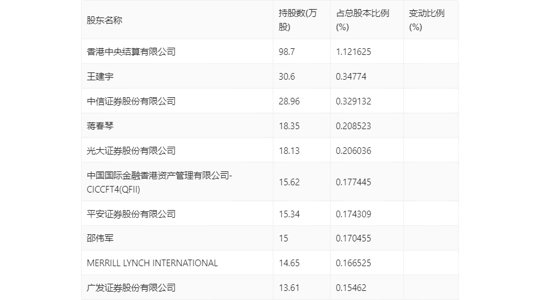Image resolution: width=540 pixels, height=300 pixels.
Task: Select shareholder 平安证券股份有限公司
Action: coord(131,214)
